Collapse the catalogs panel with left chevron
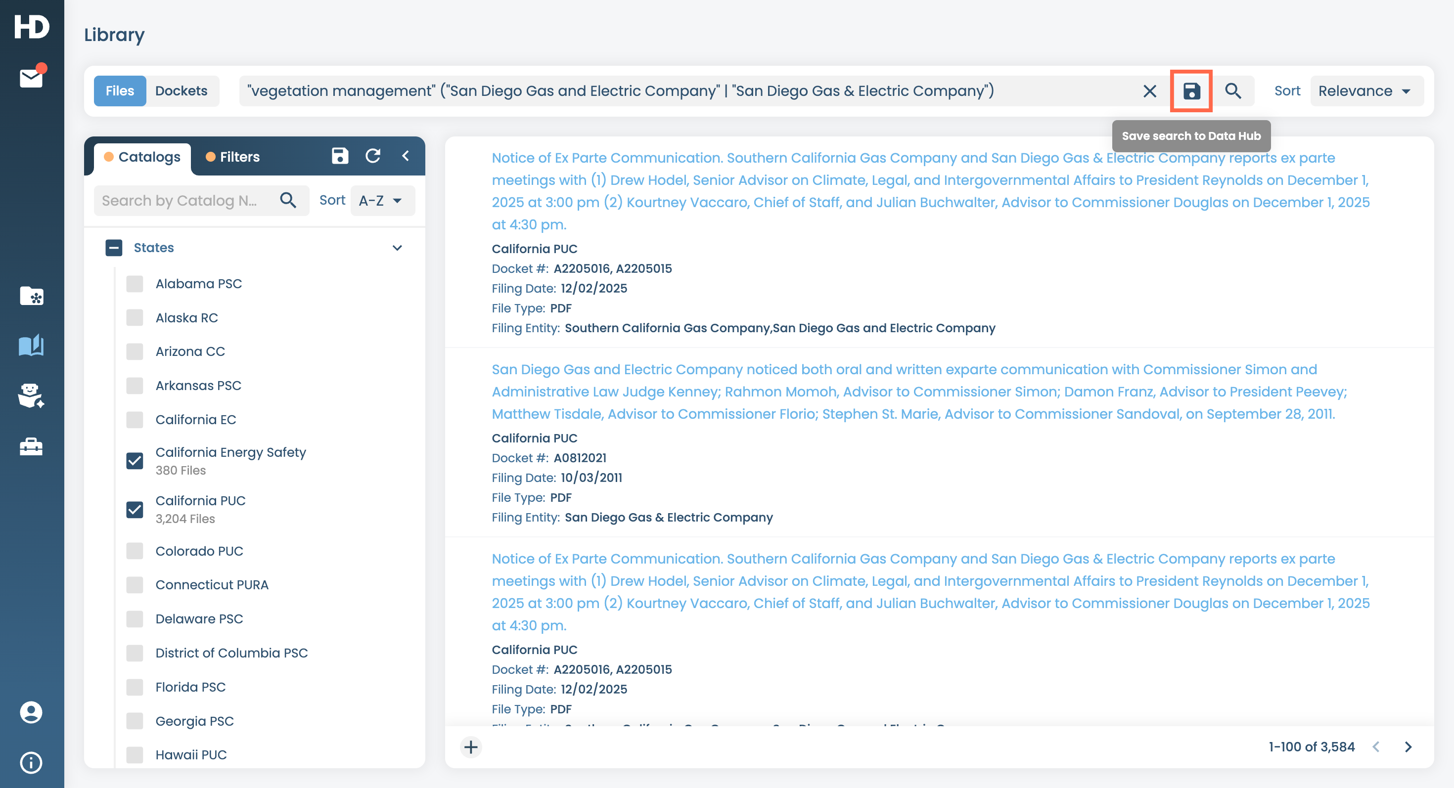The width and height of the screenshot is (1454, 788). pos(405,156)
